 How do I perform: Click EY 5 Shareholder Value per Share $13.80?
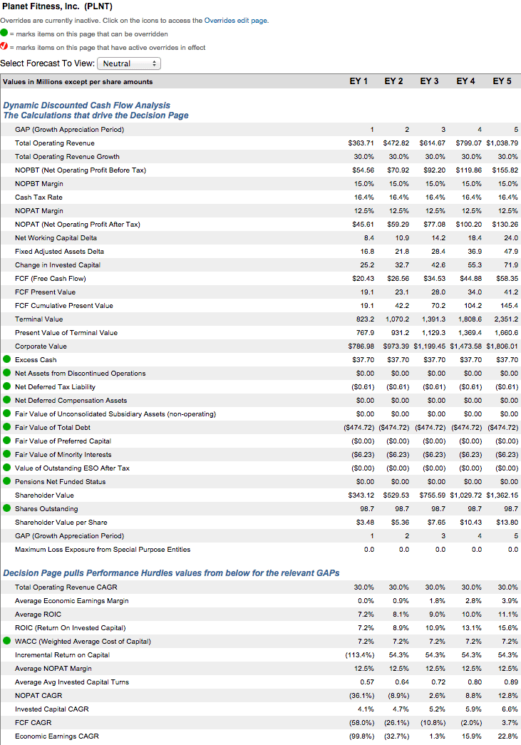507,522
